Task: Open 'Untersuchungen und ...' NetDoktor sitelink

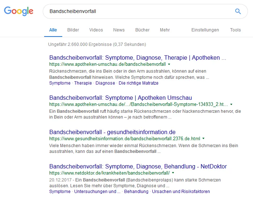Action: 97,192
